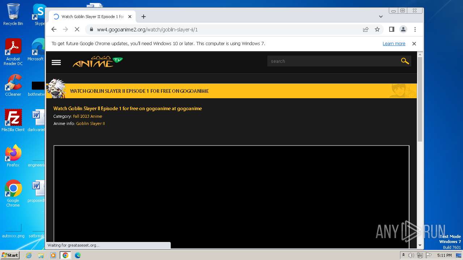Show hidden system tray icons
463x260 pixels.
tap(403, 255)
